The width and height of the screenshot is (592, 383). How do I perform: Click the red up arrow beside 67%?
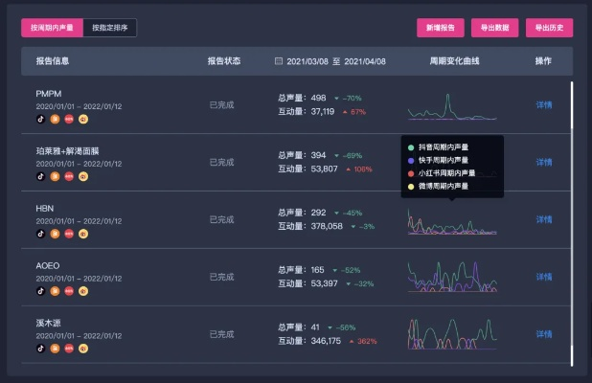(345, 112)
